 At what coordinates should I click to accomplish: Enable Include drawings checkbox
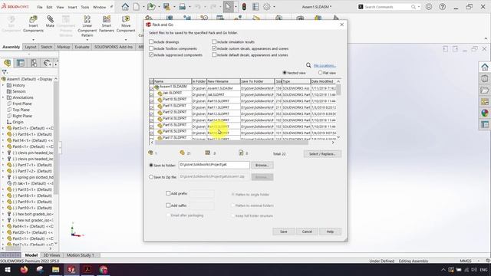pos(151,41)
